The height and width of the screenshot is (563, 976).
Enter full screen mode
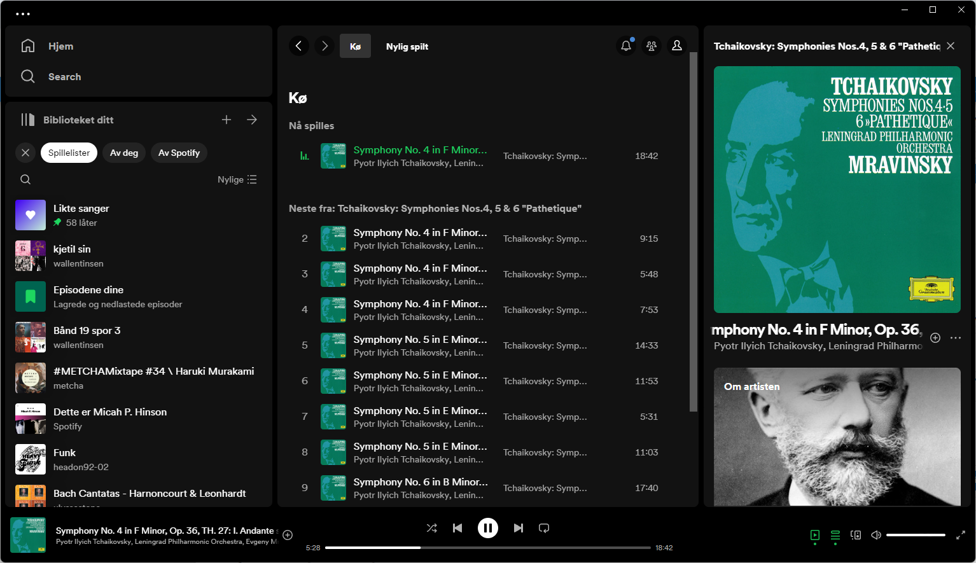coord(961,535)
